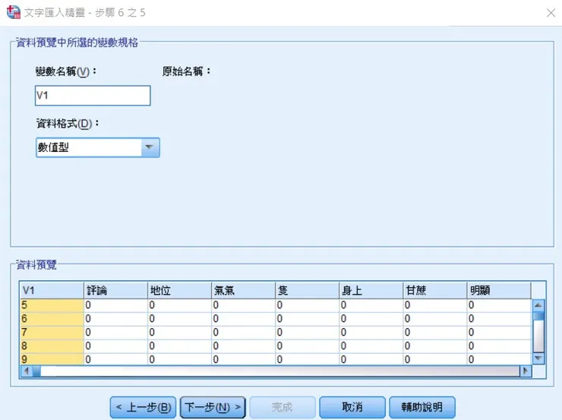The width and height of the screenshot is (562, 420).
Task: Click V1 cell with value 8
Action: (x=52, y=346)
